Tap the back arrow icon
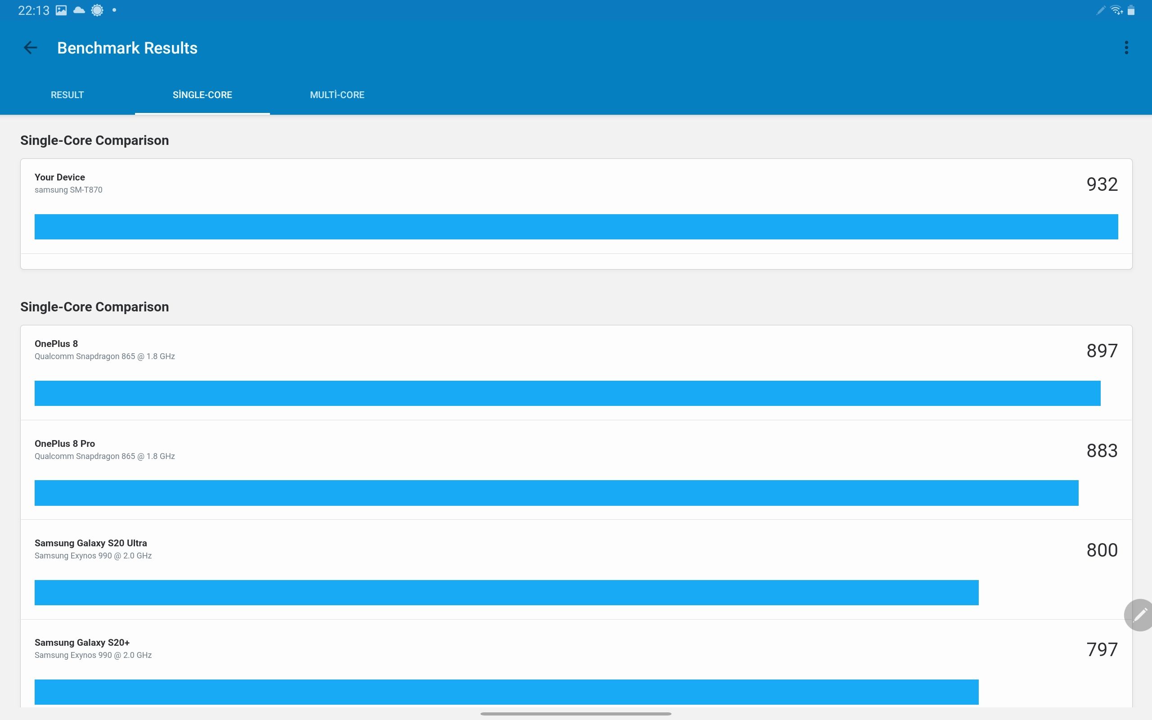The image size is (1152, 720). coord(31,48)
